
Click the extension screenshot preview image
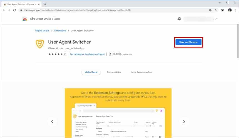click(118, 113)
